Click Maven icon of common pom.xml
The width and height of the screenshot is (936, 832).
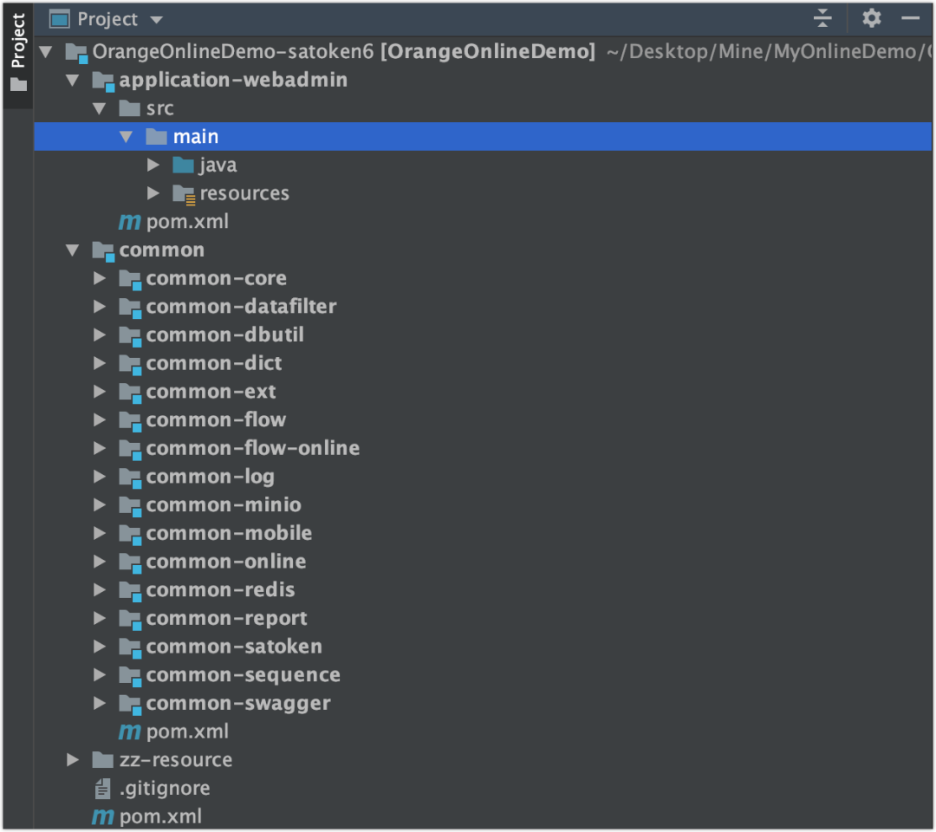[129, 731]
